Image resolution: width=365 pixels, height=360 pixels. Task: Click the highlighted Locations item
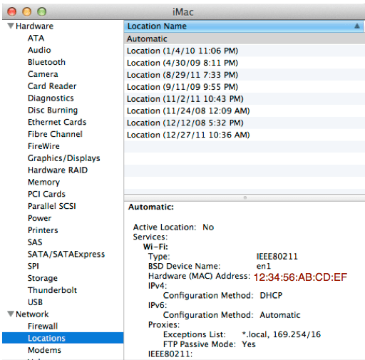[x=63, y=338]
